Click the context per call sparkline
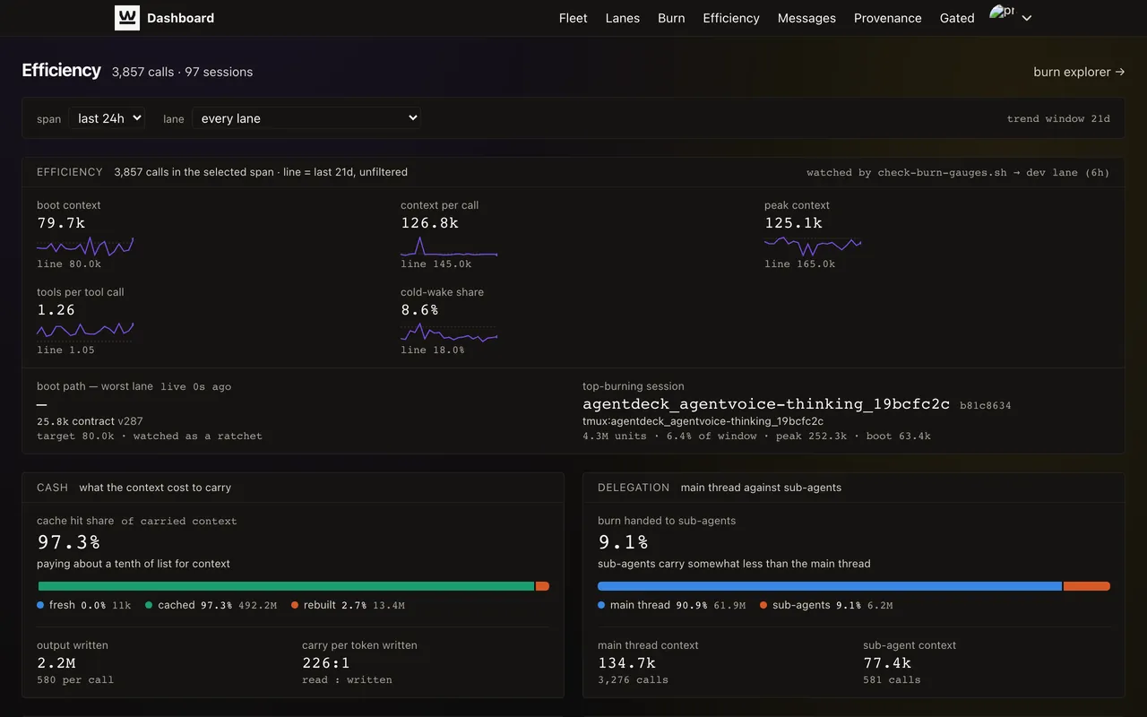Image resolution: width=1147 pixels, height=717 pixels. [449, 246]
